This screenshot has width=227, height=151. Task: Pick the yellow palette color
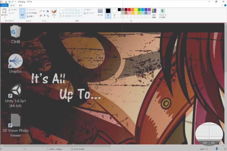(x=136, y=10)
